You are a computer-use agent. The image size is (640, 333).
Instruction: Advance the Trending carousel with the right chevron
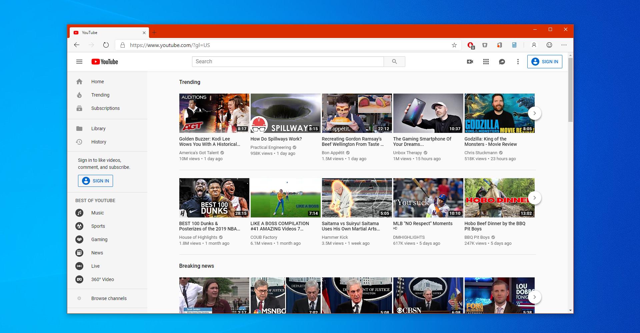535,113
